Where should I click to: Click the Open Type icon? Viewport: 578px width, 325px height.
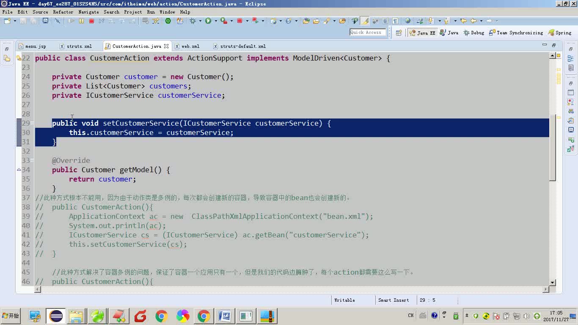click(x=306, y=21)
